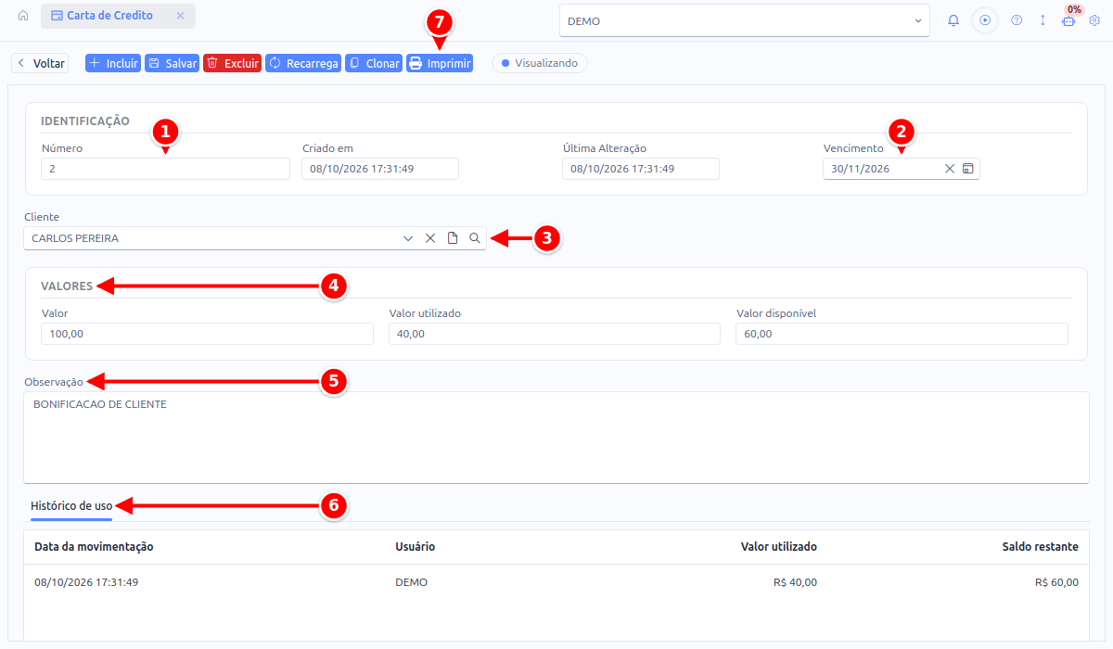The image size is (1113, 649).
Task: Click the vertical arrows icon
Action: click(1043, 20)
